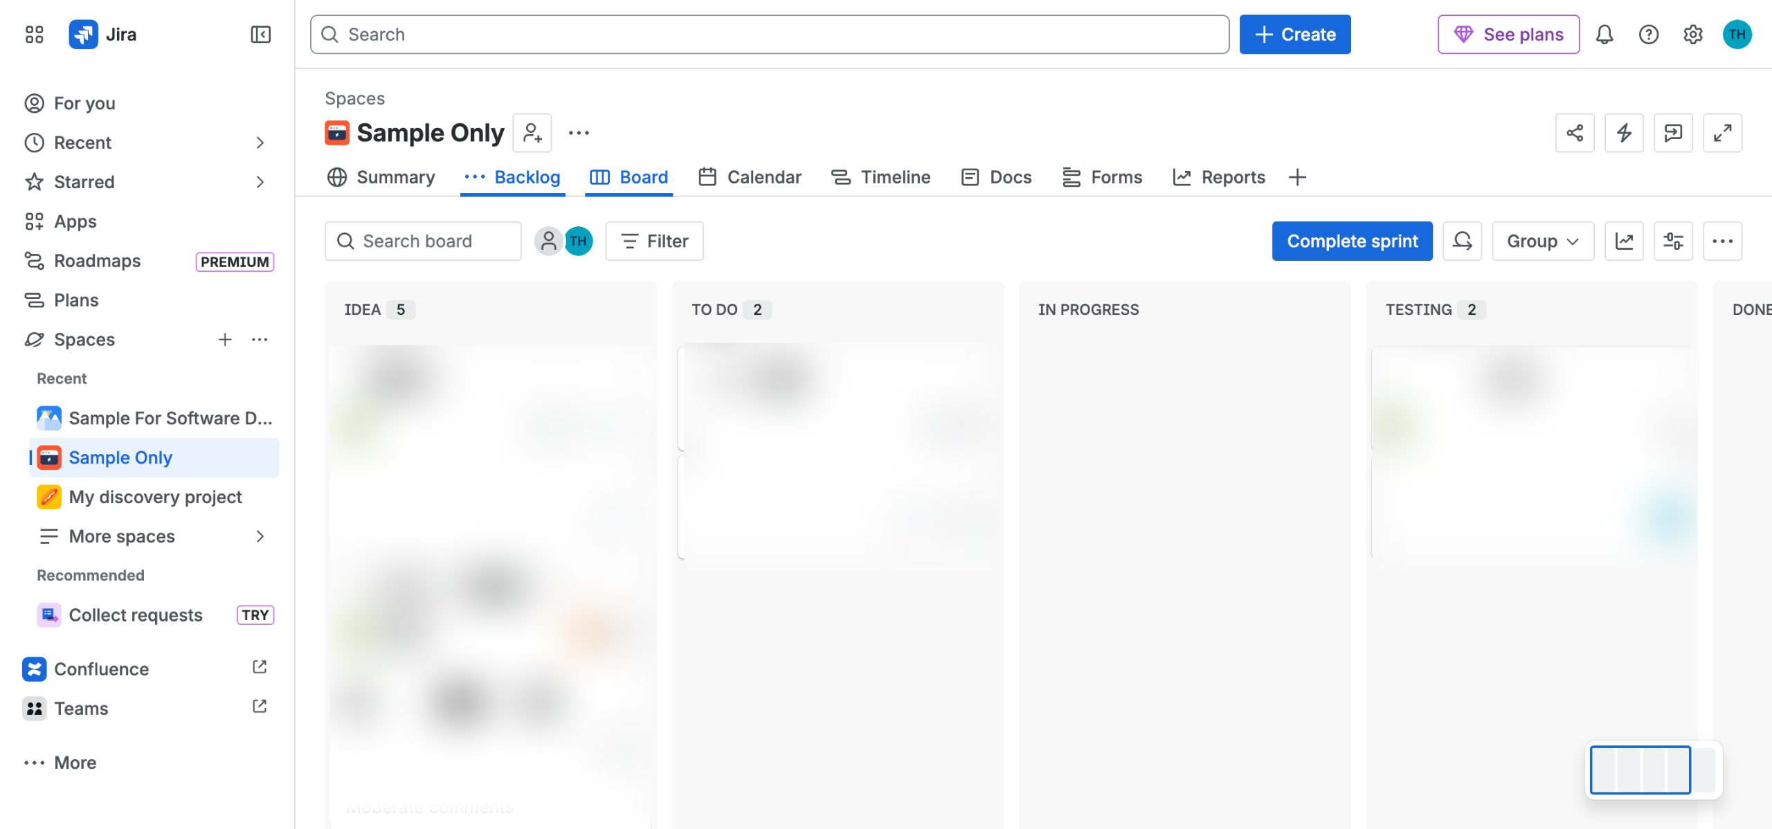
Task: Add people to Sample Only space
Action: click(x=532, y=133)
